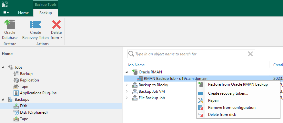The width and height of the screenshot is (283, 123).
Task: Click the red Delete from icon
Action: 56,24
